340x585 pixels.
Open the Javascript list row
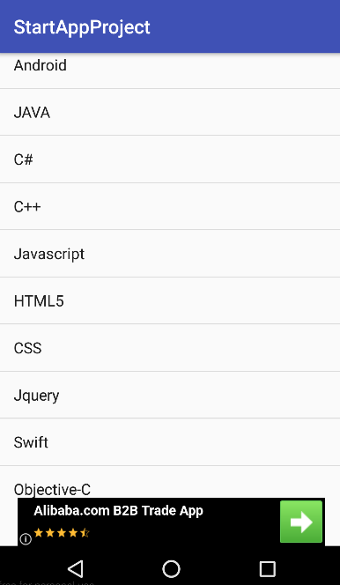tap(170, 254)
